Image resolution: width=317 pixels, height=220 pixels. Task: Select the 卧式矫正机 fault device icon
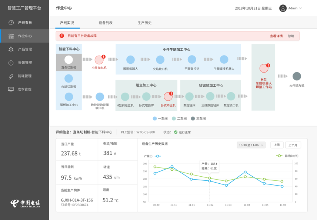click(168, 96)
